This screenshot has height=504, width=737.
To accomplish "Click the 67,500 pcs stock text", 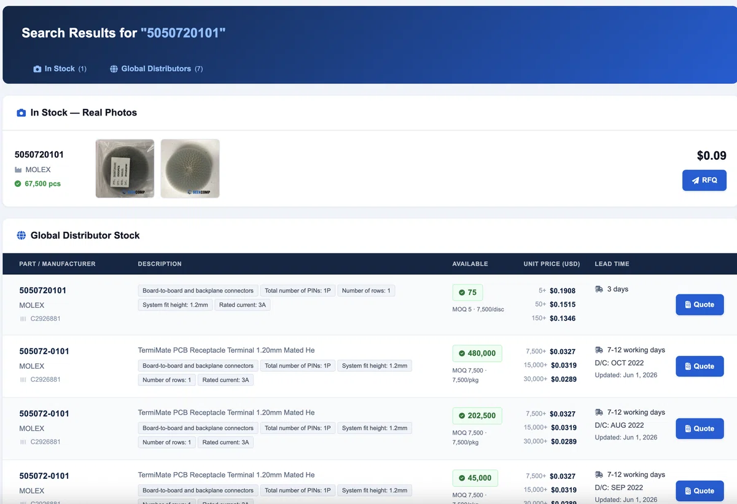I will (42, 184).
